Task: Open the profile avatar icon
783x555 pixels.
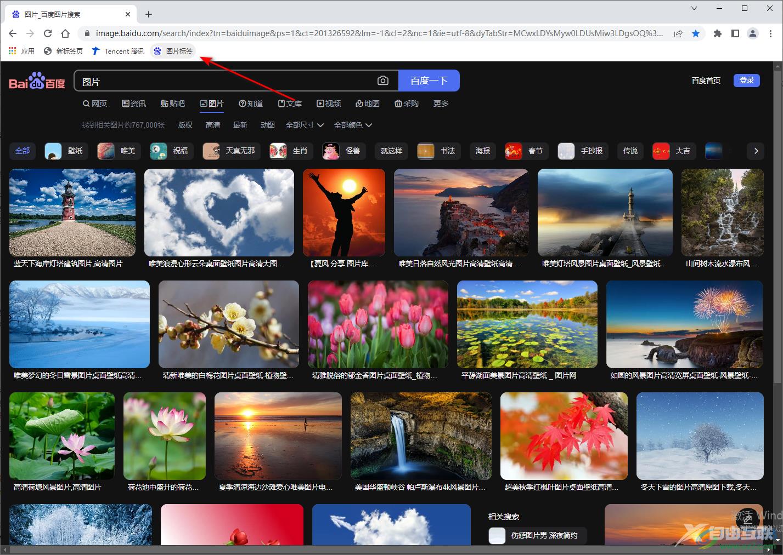Action: tap(753, 33)
